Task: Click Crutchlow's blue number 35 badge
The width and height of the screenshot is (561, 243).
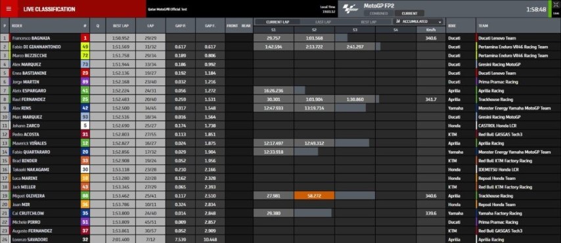Action: pyautogui.click(x=85, y=213)
